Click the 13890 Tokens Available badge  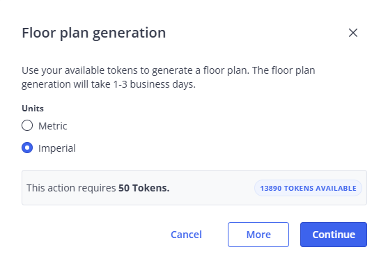[308, 188]
